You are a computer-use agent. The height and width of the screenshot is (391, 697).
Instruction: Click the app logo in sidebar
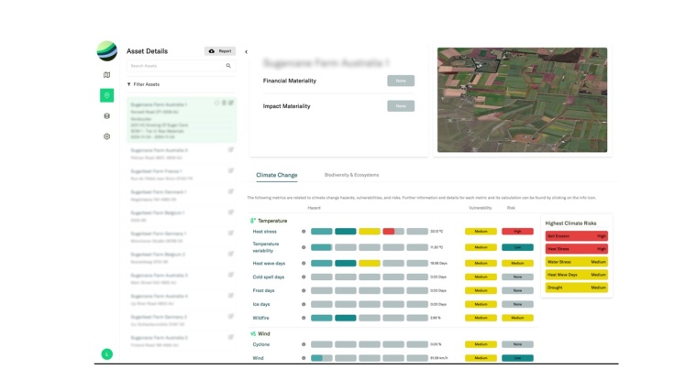coord(107,51)
